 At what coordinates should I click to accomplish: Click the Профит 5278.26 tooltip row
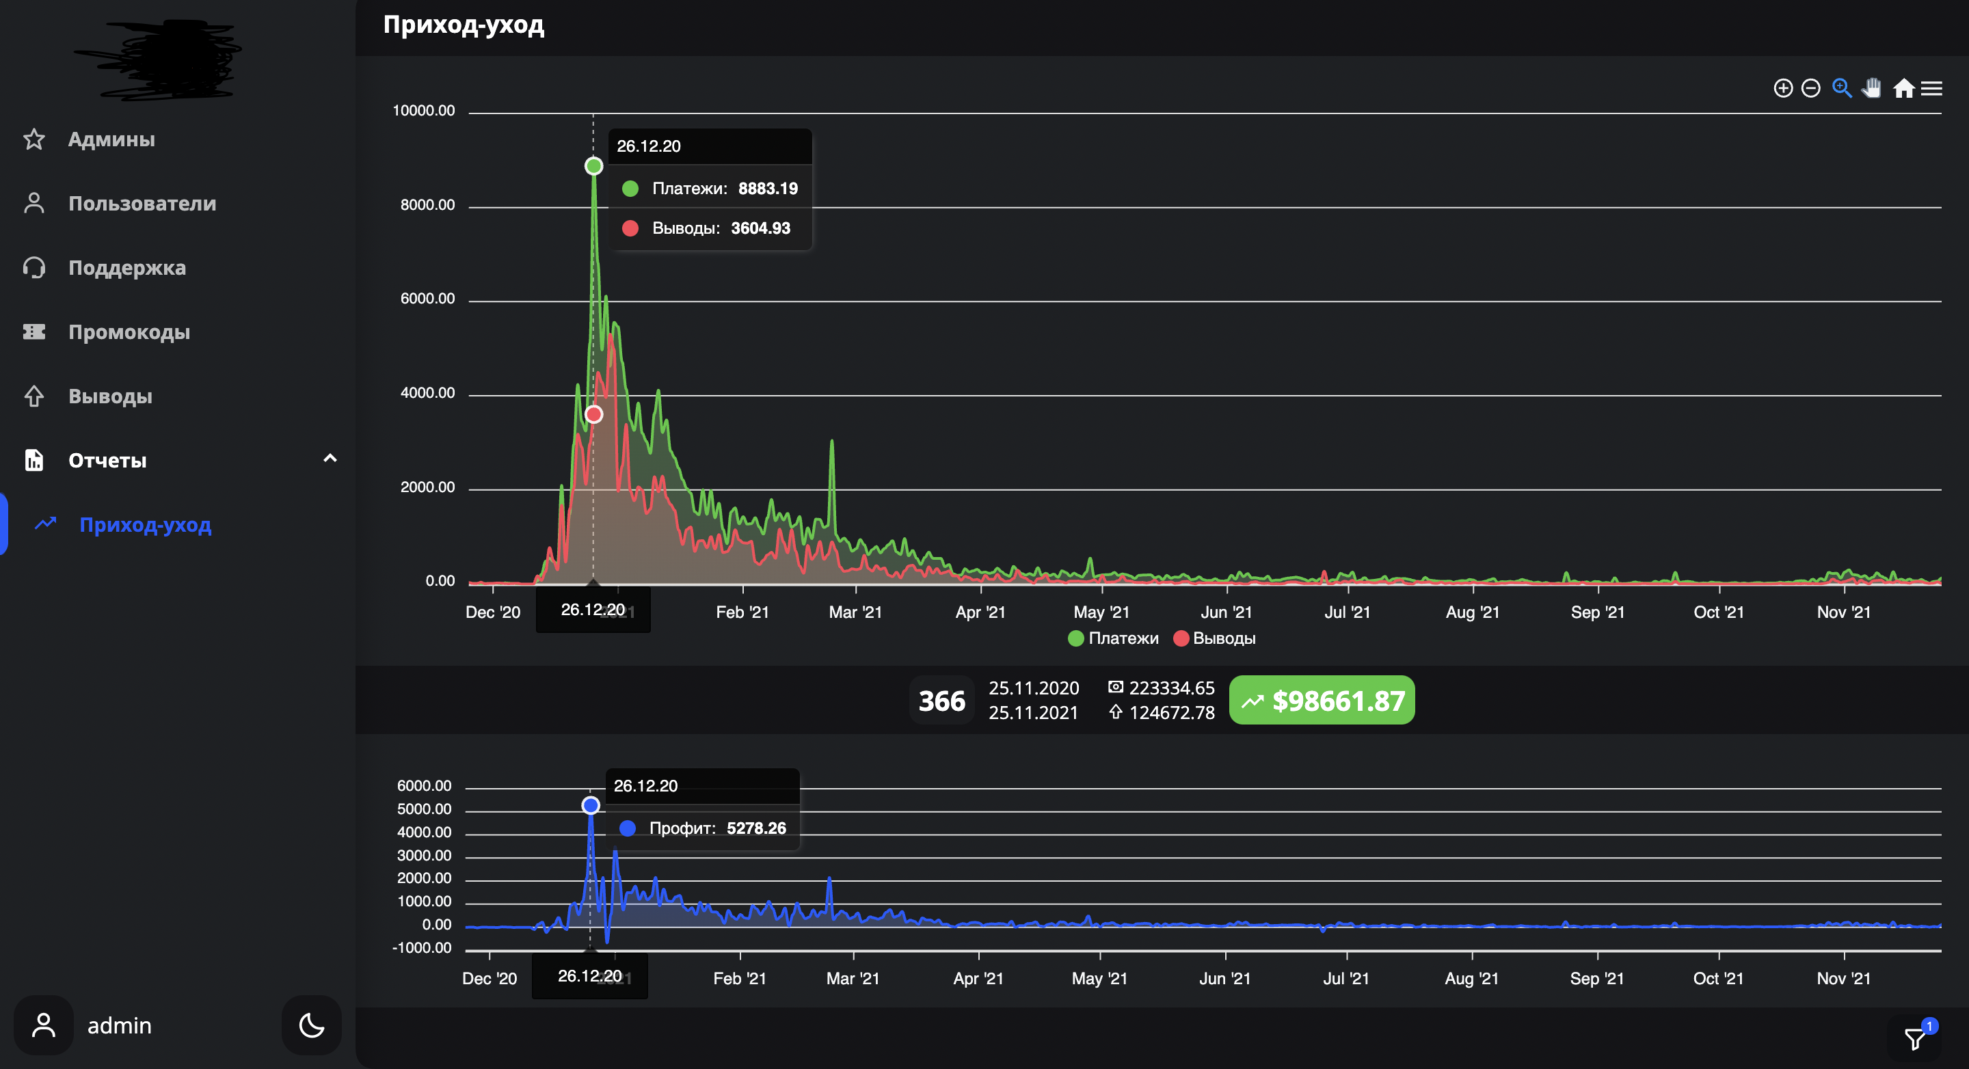(702, 828)
